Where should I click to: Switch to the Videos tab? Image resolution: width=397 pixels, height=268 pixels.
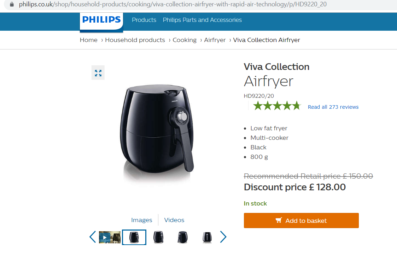tap(174, 220)
